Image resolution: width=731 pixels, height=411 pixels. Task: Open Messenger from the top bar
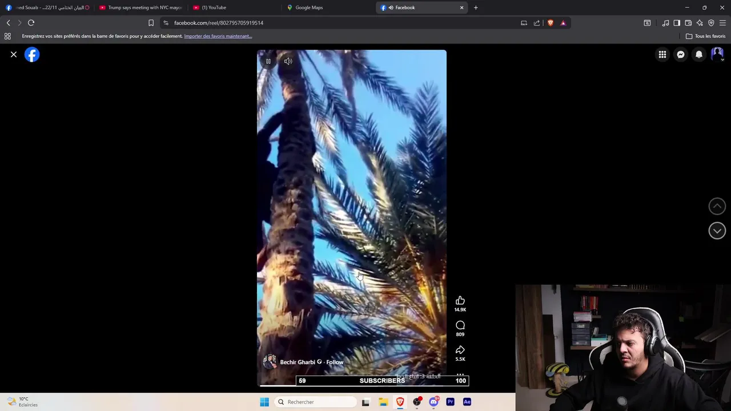pos(681,55)
